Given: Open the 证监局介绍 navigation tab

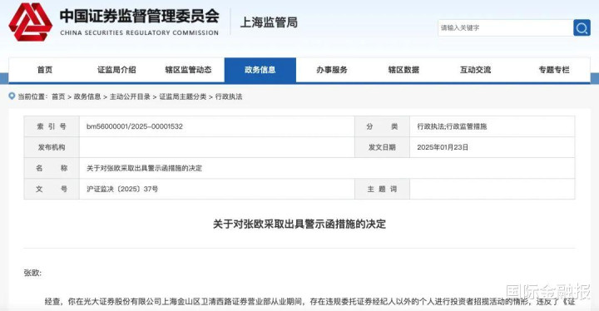Looking at the screenshot, I should pos(116,70).
